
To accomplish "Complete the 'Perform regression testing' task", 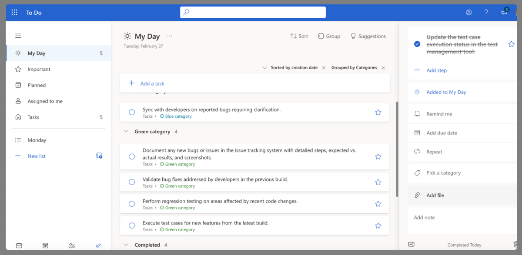I will pos(132,204).
